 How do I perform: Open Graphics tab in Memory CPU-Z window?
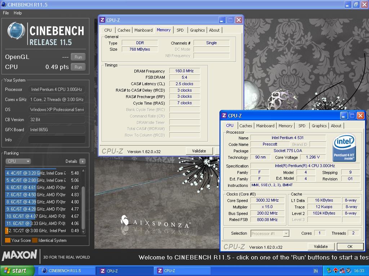click(197, 30)
